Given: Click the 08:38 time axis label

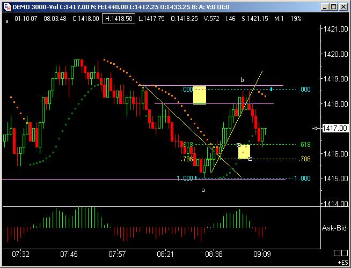Looking at the screenshot, I should 214,254.
